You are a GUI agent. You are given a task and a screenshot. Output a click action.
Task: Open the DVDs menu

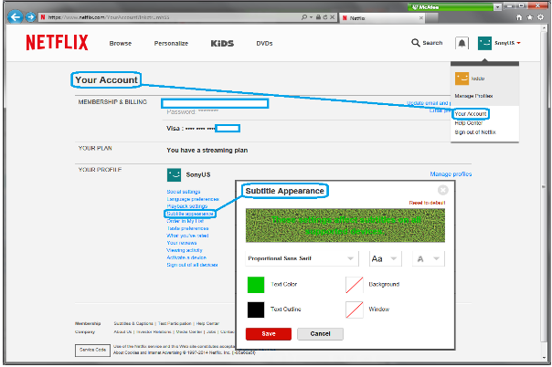pyautogui.click(x=264, y=43)
